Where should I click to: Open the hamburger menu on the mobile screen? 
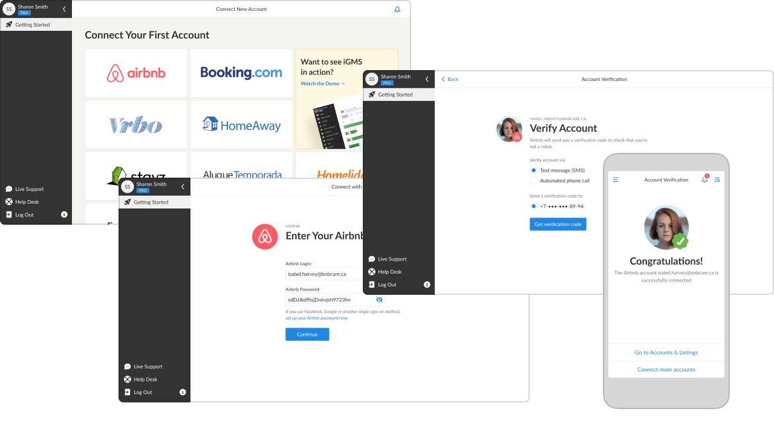[616, 180]
